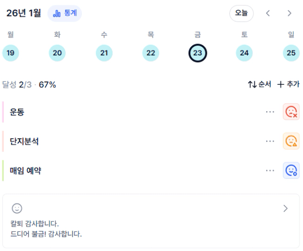The image size is (303, 251).
Task: Open the 운동 habit item
Action: pyautogui.click(x=17, y=112)
